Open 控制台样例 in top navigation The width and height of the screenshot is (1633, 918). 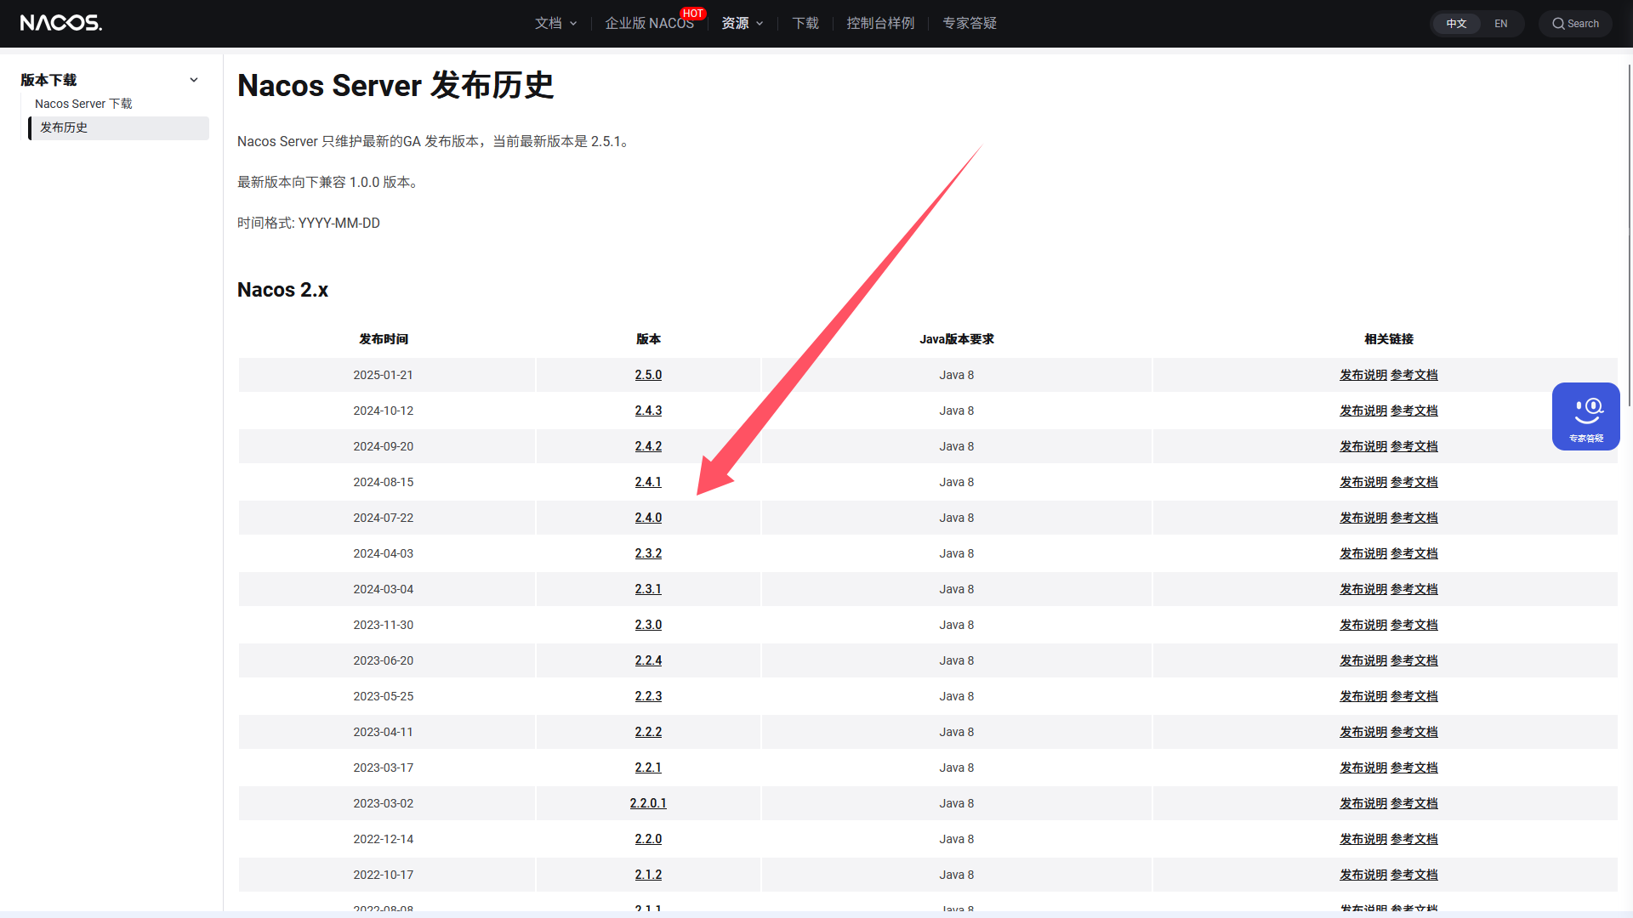pos(880,24)
